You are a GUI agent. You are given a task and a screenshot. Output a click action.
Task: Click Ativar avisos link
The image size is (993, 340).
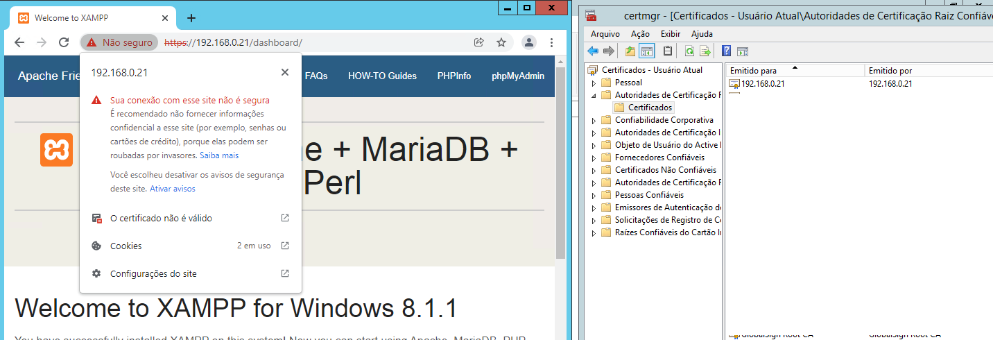coord(173,189)
